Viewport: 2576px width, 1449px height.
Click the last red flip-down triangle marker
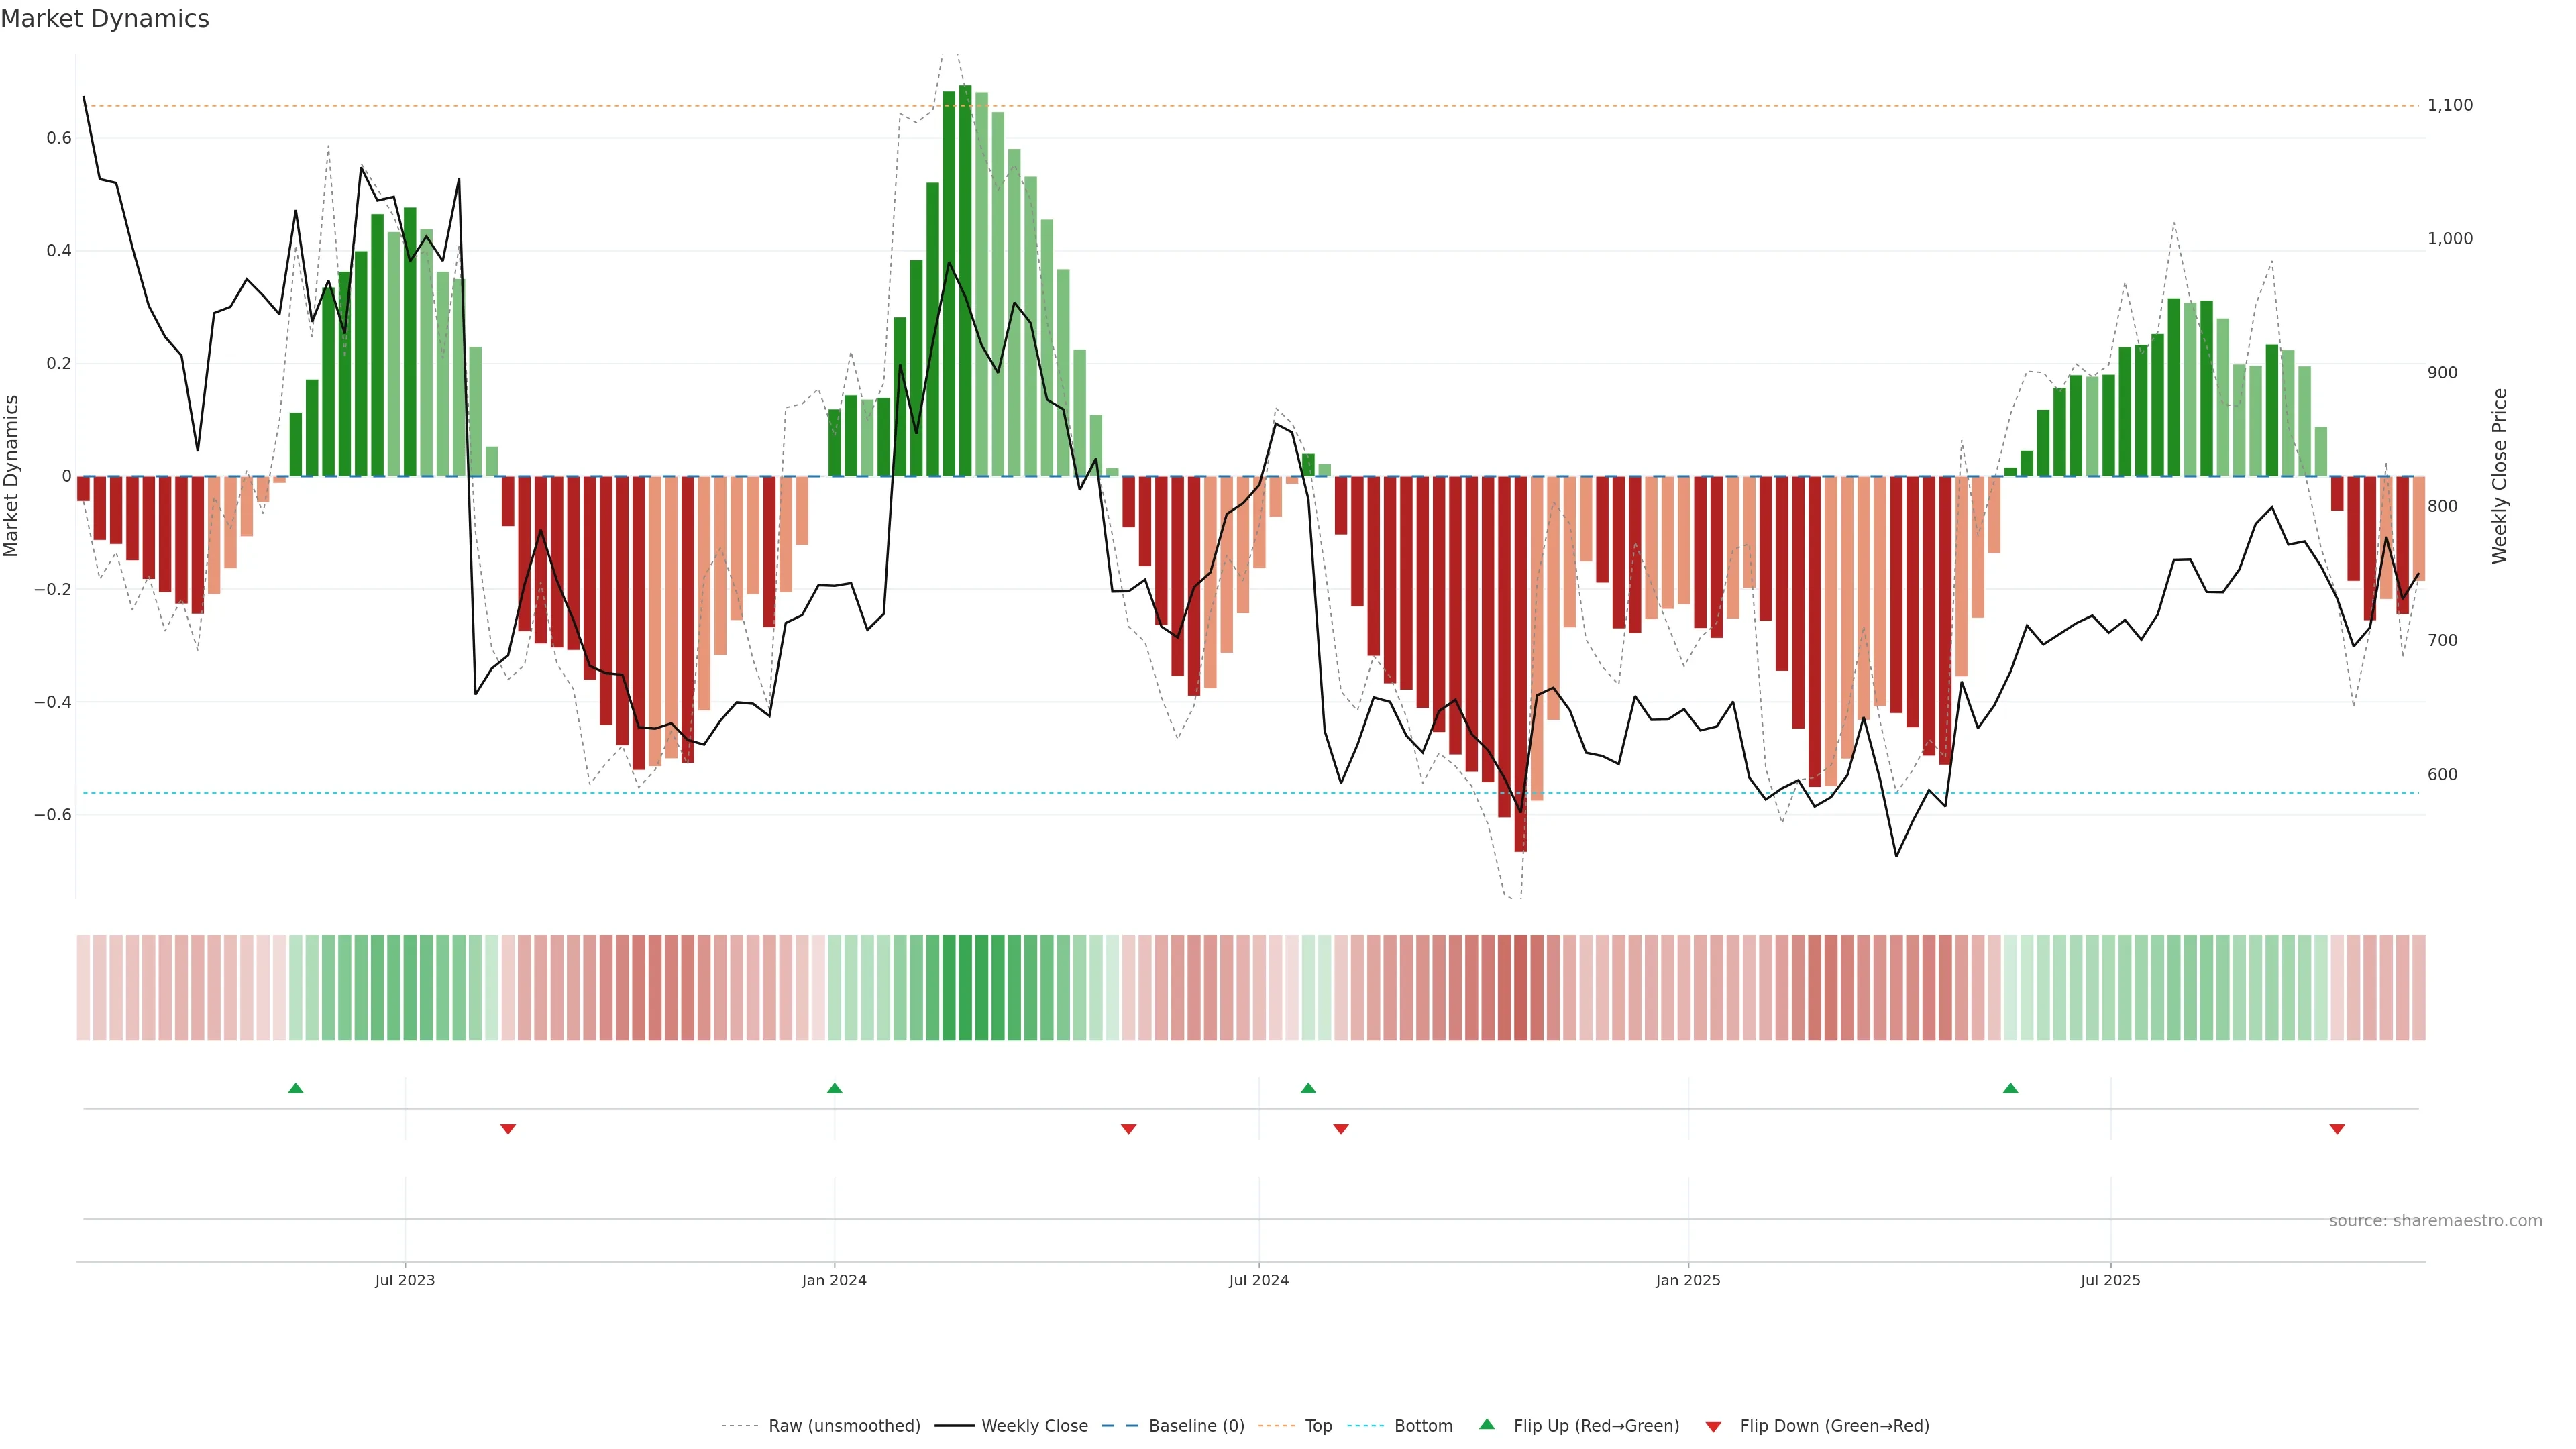tap(2337, 1129)
